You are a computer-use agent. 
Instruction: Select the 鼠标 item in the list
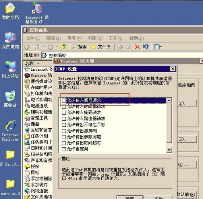pos(32,172)
